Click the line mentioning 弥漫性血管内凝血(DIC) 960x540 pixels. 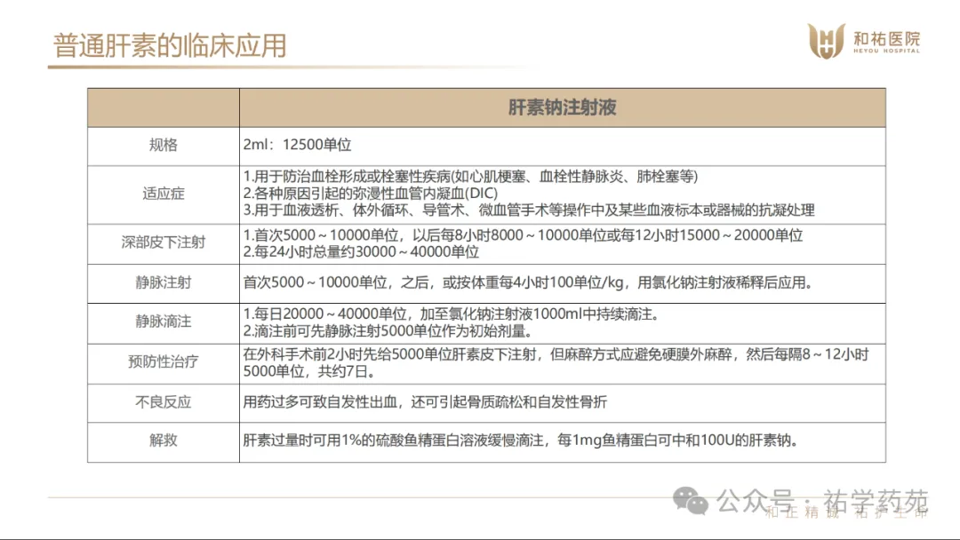371,194
